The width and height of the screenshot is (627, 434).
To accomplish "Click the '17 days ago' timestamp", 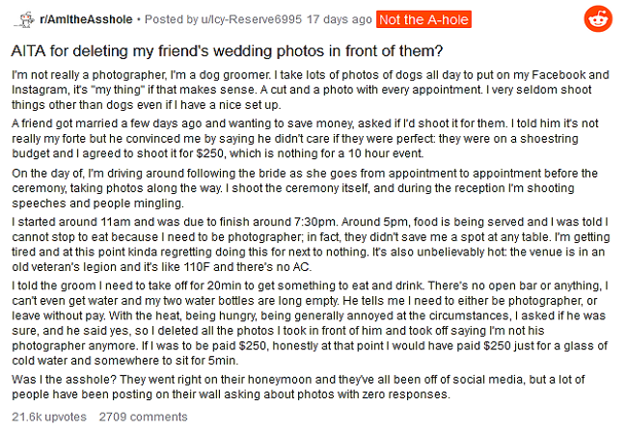I will 340,19.
